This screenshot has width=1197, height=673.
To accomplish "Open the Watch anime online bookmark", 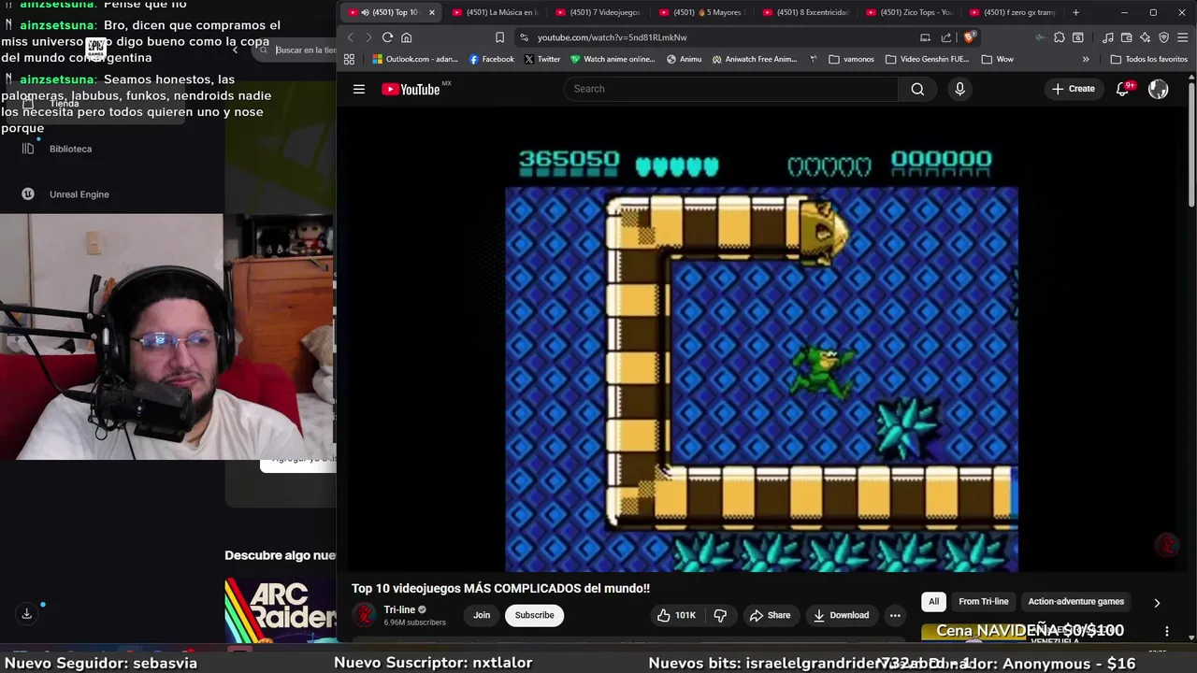I will (613, 59).
